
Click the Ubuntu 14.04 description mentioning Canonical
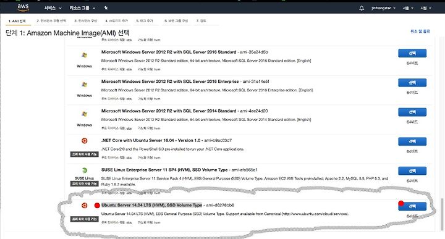click(x=225, y=214)
